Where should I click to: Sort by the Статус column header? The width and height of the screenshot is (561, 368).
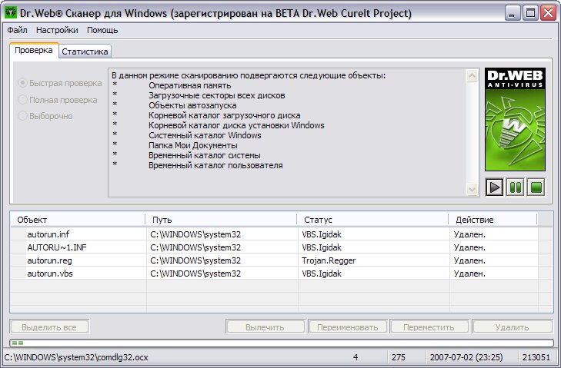(372, 220)
